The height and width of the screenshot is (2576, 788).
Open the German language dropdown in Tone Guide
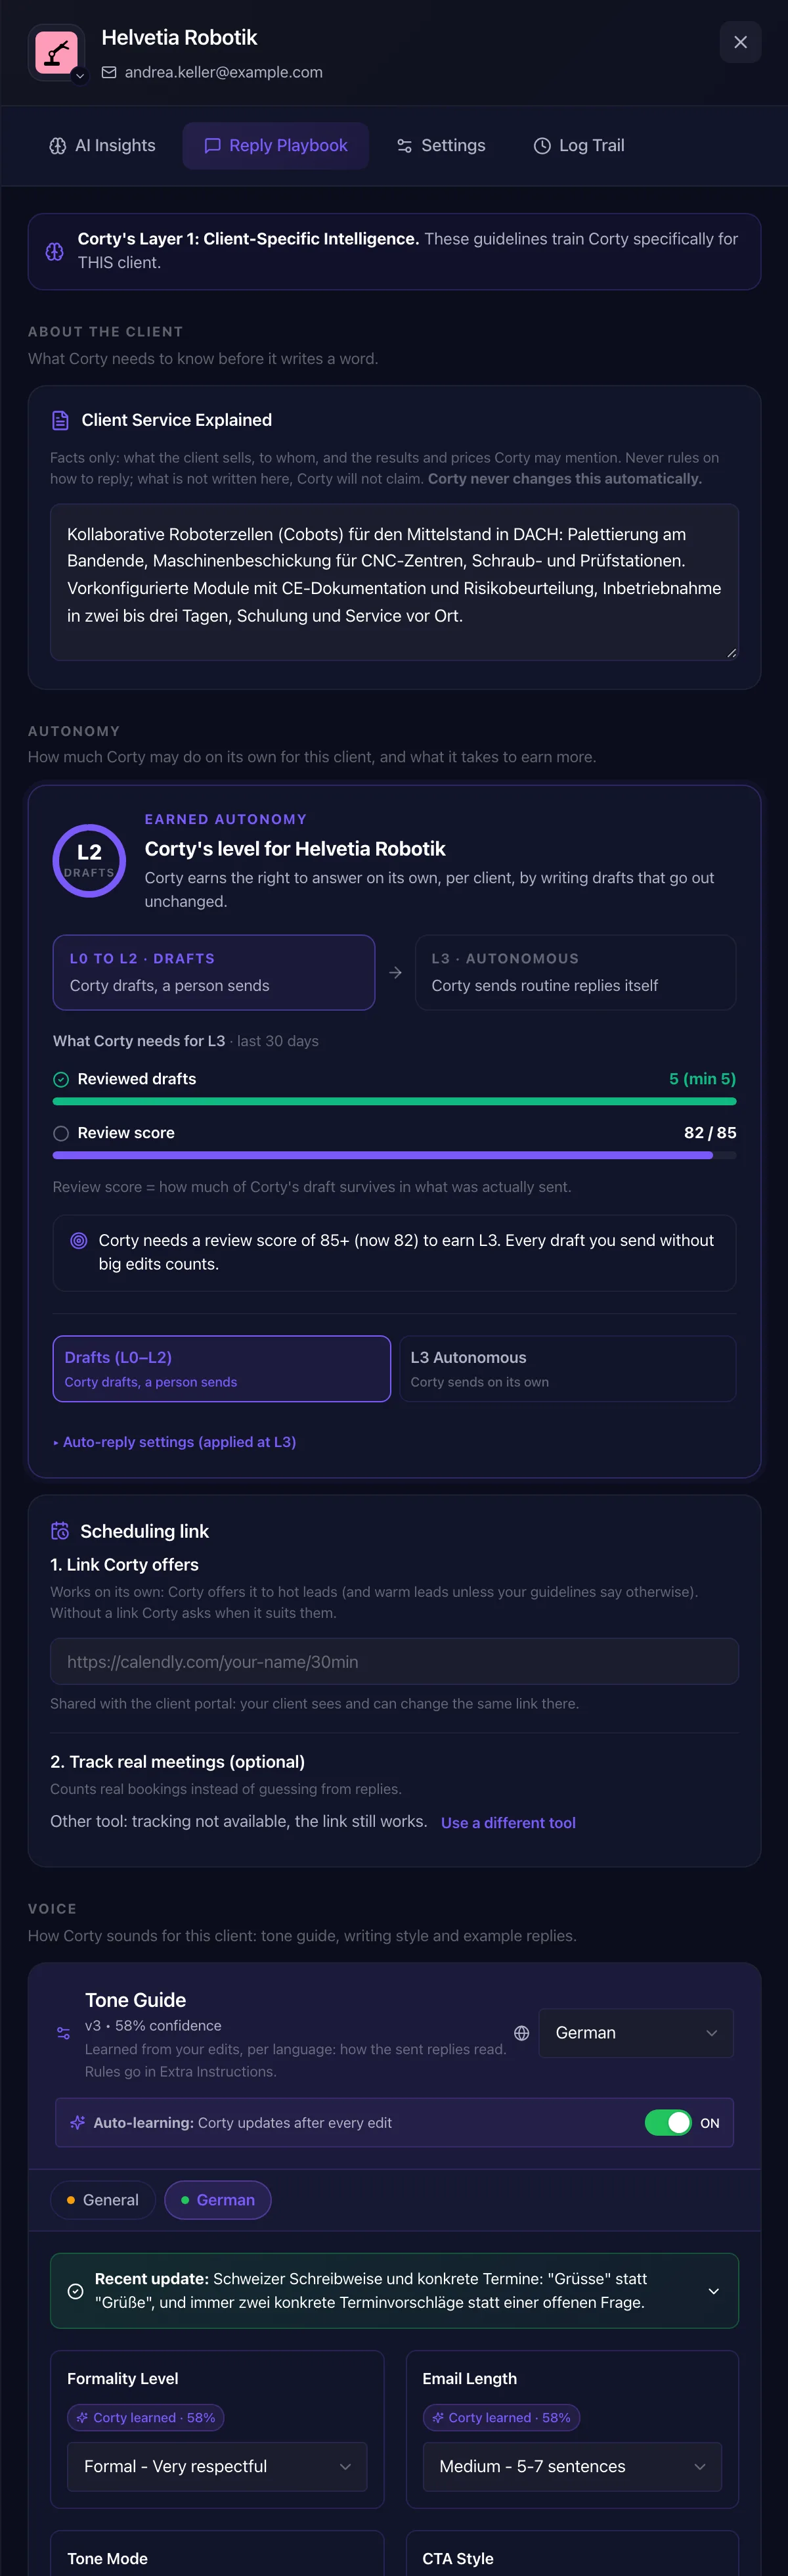pyautogui.click(x=636, y=2033)
